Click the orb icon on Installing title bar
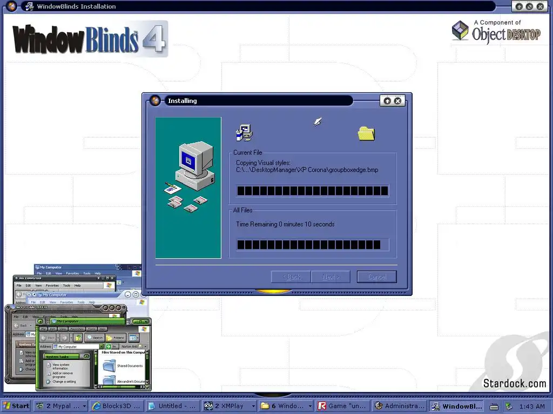This screenshot has height=414, width=553. pos(155,101)
